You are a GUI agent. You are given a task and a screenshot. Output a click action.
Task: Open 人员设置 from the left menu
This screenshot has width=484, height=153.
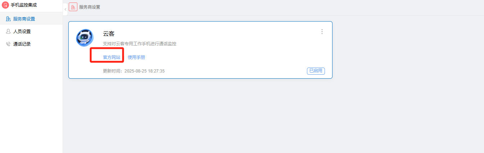tap(31, 32)
